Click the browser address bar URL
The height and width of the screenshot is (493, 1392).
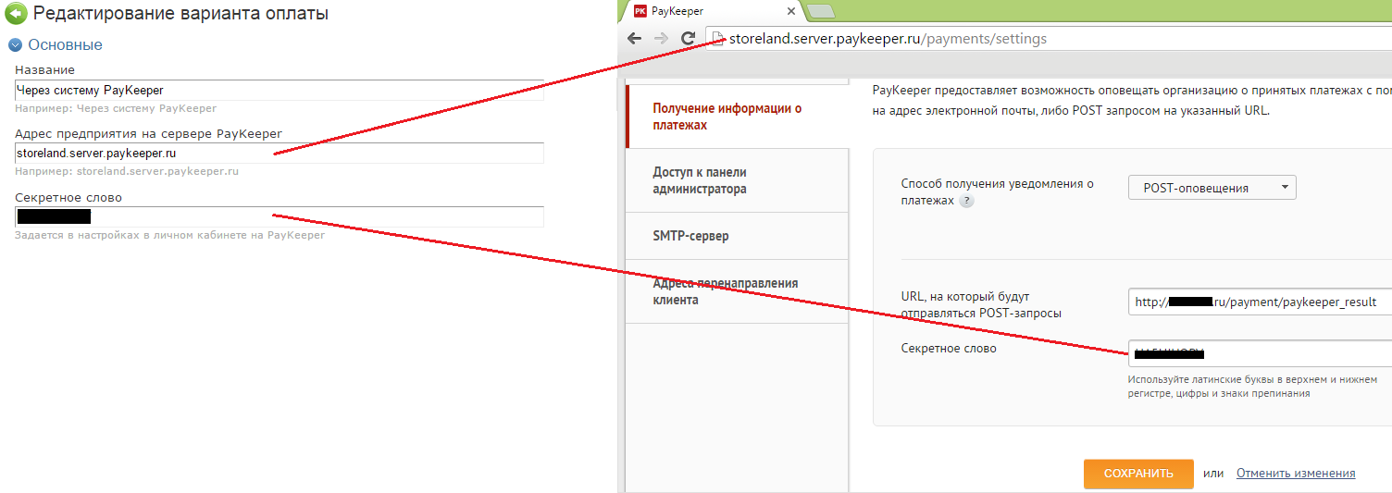(889, 39)
